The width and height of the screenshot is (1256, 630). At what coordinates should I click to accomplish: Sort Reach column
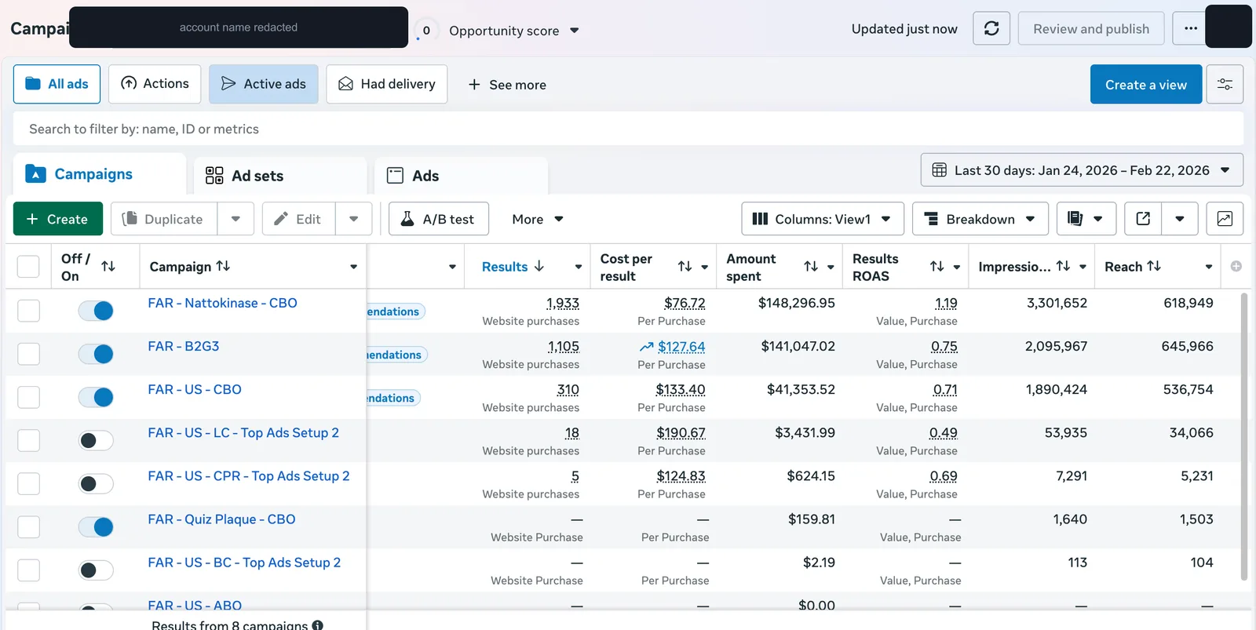pos(1154,266)
